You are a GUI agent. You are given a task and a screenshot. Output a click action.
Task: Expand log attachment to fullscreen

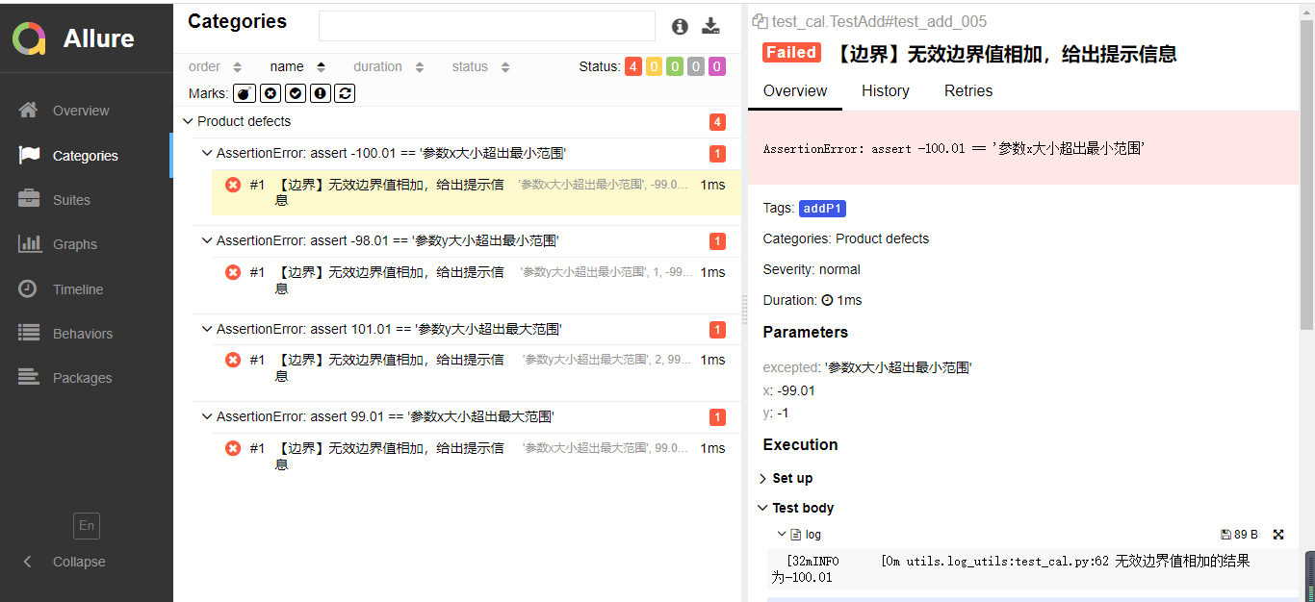pos(1278,535)
